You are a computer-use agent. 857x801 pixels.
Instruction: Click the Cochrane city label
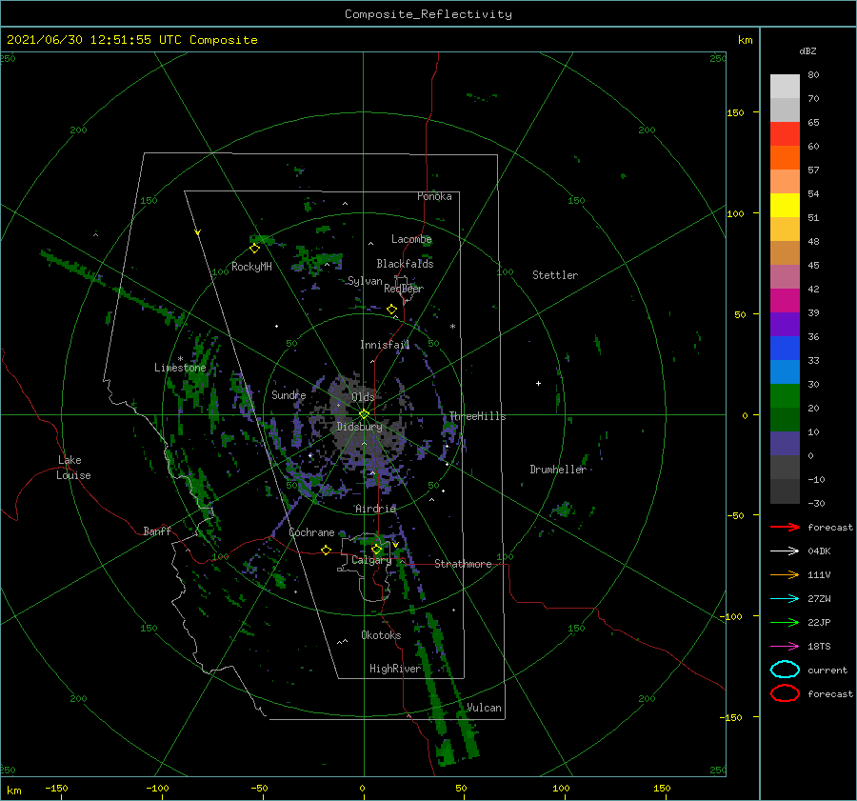coord(311,532)
